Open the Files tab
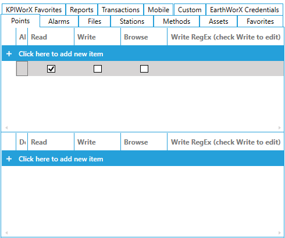Viewport: 285px width, 238px height. tap(94, 21)
